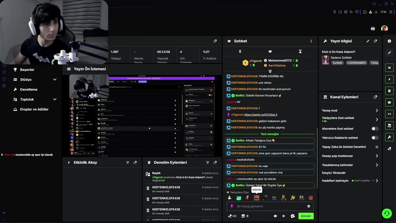Image resolution: width=396 pixels, height=223 pixels.
Task: Open Denetleme in the sidebar
Action: pos(29,90)
